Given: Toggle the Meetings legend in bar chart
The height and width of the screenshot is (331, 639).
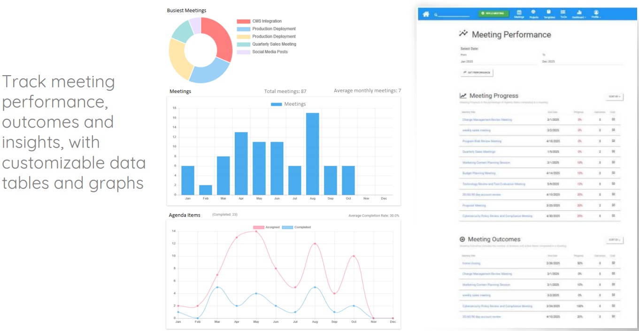Looking at the screenshot, I should point(289,104).
